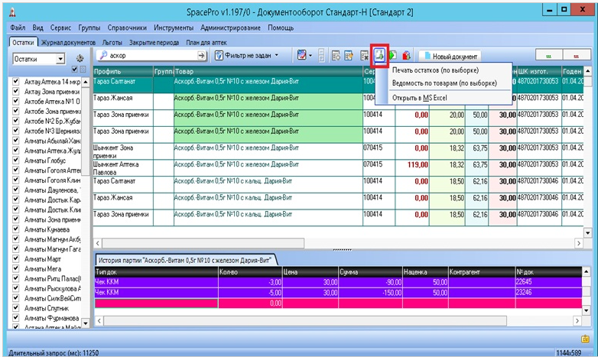The height and width of the screenshot is (357, 598).
Task: Click profile list scroll-down arrow
Action: pyautogui.click(x=86, y=323)
